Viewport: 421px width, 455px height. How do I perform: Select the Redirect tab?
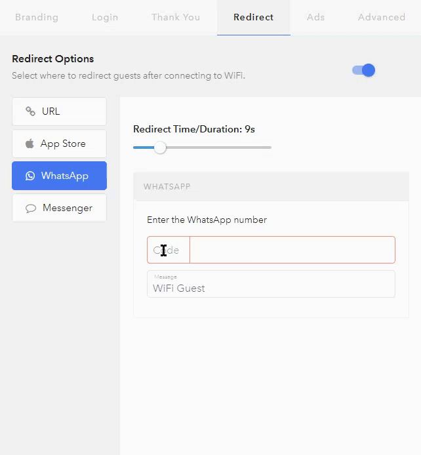(254, 18)
